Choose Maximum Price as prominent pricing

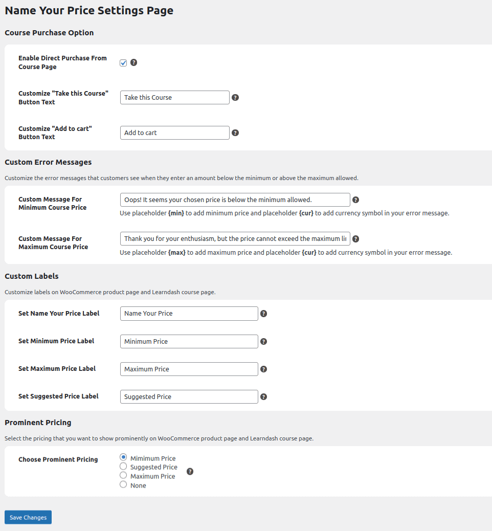tap(123, 476)
